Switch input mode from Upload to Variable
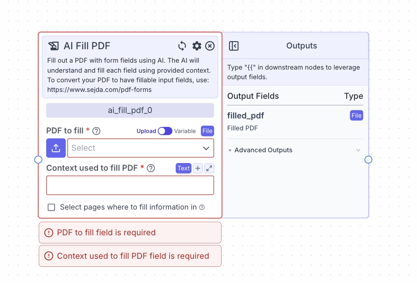The width and height of the screenshot is (417, 283). (165, 131)
